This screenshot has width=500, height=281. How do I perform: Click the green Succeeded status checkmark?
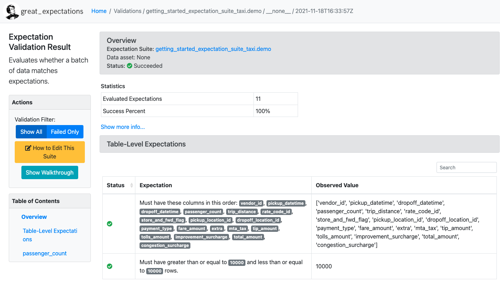pyautogui.click(x=129, y=66)
